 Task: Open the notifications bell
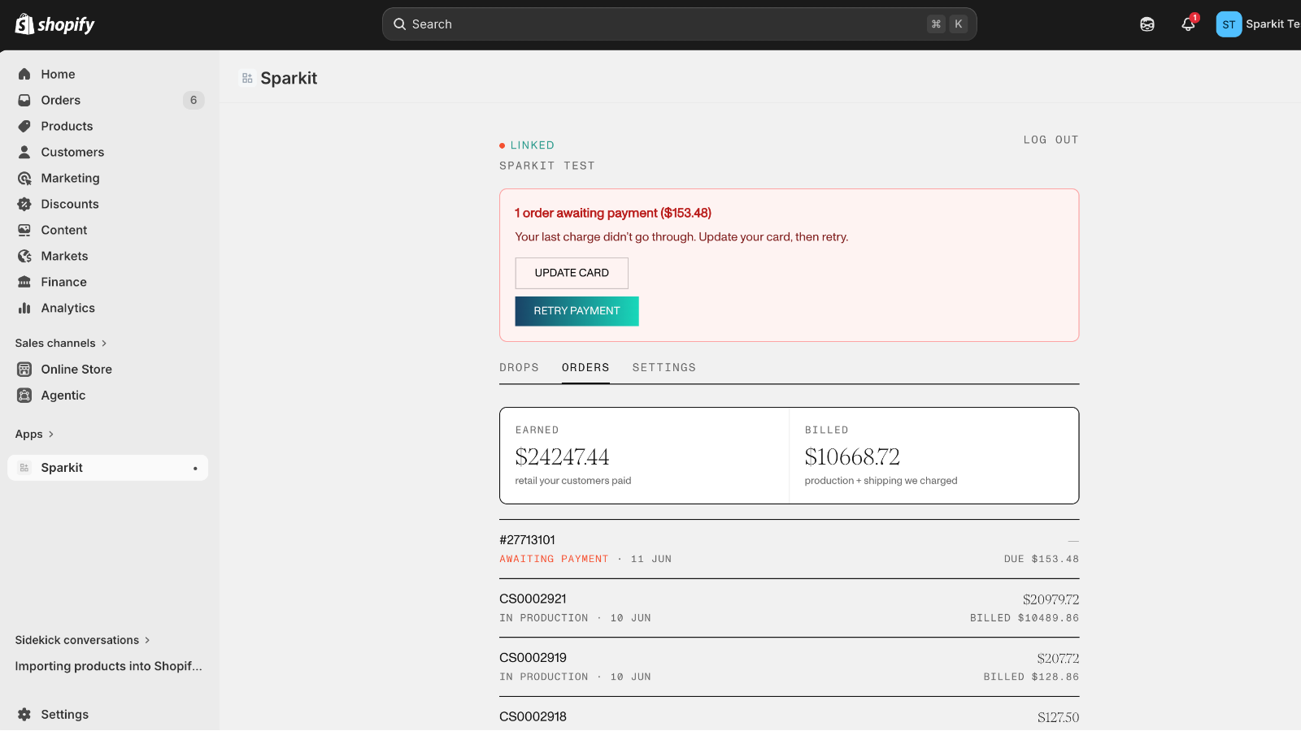click(x=1188, y=24)
